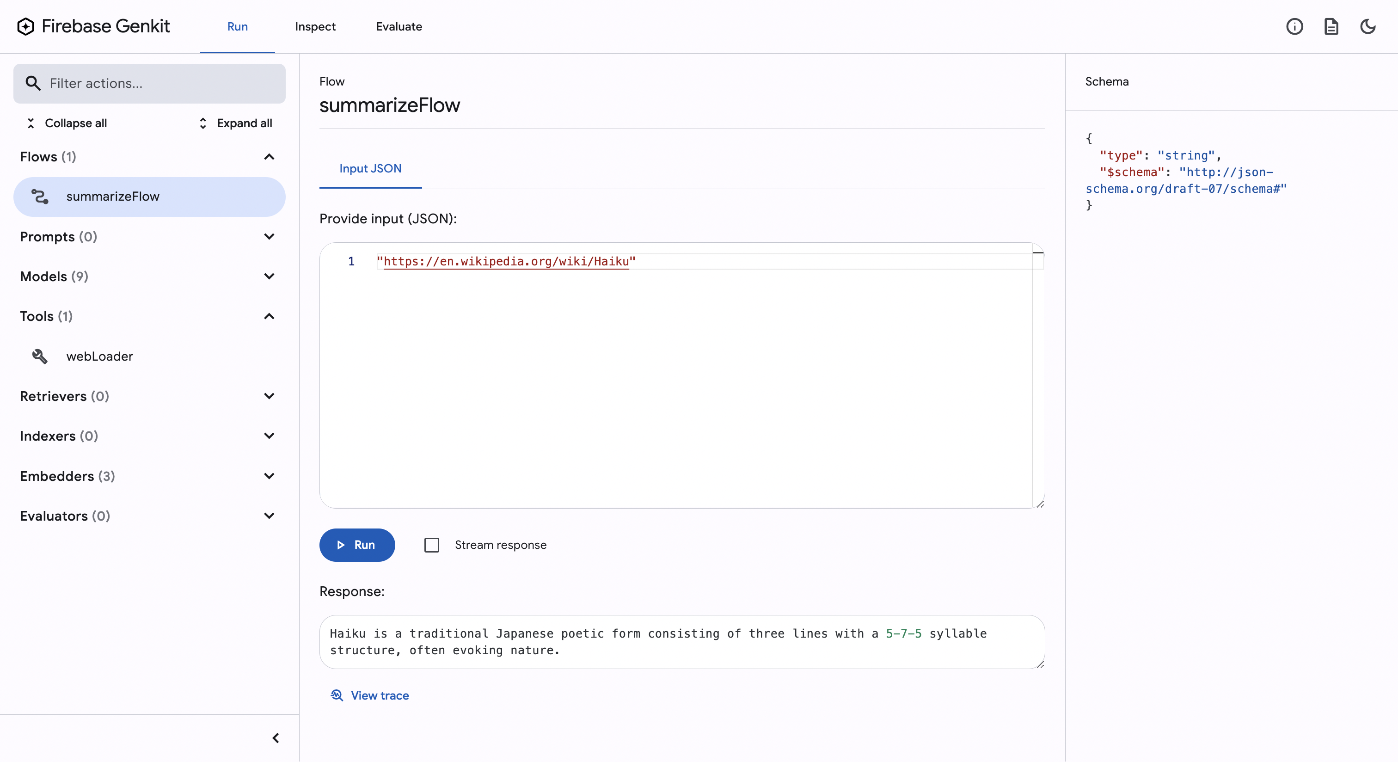Enable the Stream response checkbox
This screenshot has width=1398, height=762.
point(431,545)
